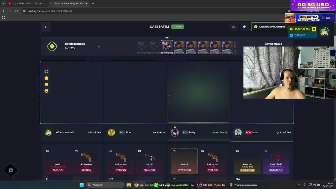336x189 pixels.
Task: Open KICKszczeebel5 player avatar
Action: coord(48,133)
